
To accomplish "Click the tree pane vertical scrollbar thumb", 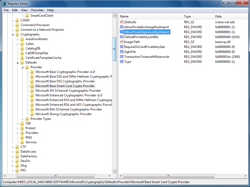I will [x=114, y=49].
